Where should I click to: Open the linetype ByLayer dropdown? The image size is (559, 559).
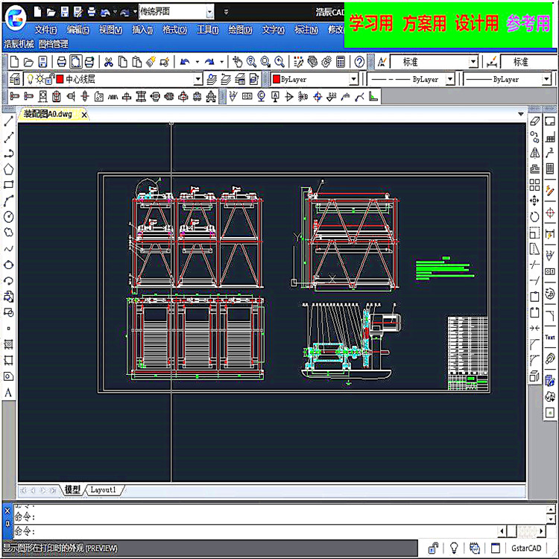(450, 79)
